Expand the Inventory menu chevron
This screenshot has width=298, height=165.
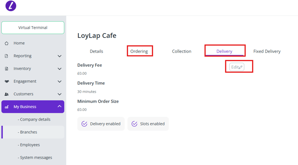(x=59, y=69)
